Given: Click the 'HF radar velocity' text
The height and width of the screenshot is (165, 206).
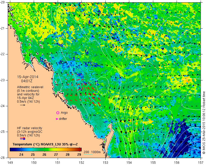Looking at the screenshot, I should pyautogui.click(x=30, y=128).
